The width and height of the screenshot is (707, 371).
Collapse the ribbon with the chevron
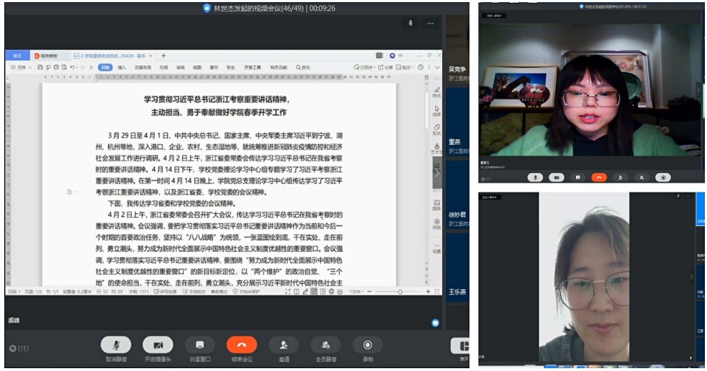(x=437, y=67)
